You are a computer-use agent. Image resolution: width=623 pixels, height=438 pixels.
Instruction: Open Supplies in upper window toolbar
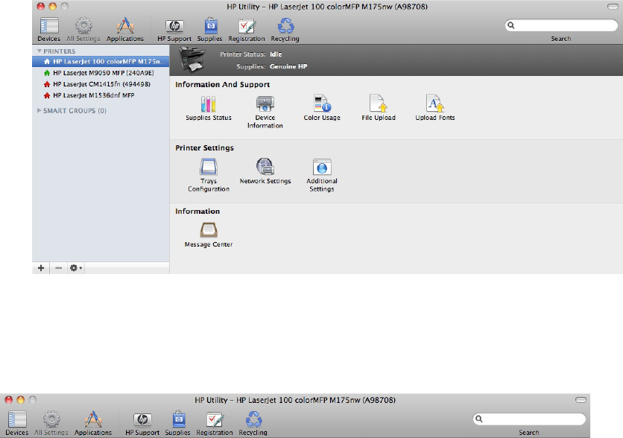210,29
